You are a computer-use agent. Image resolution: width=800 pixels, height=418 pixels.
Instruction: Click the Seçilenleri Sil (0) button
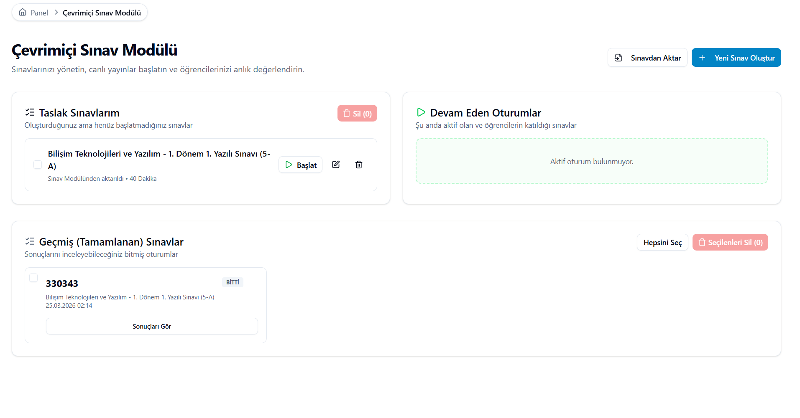tap(730, 242)
